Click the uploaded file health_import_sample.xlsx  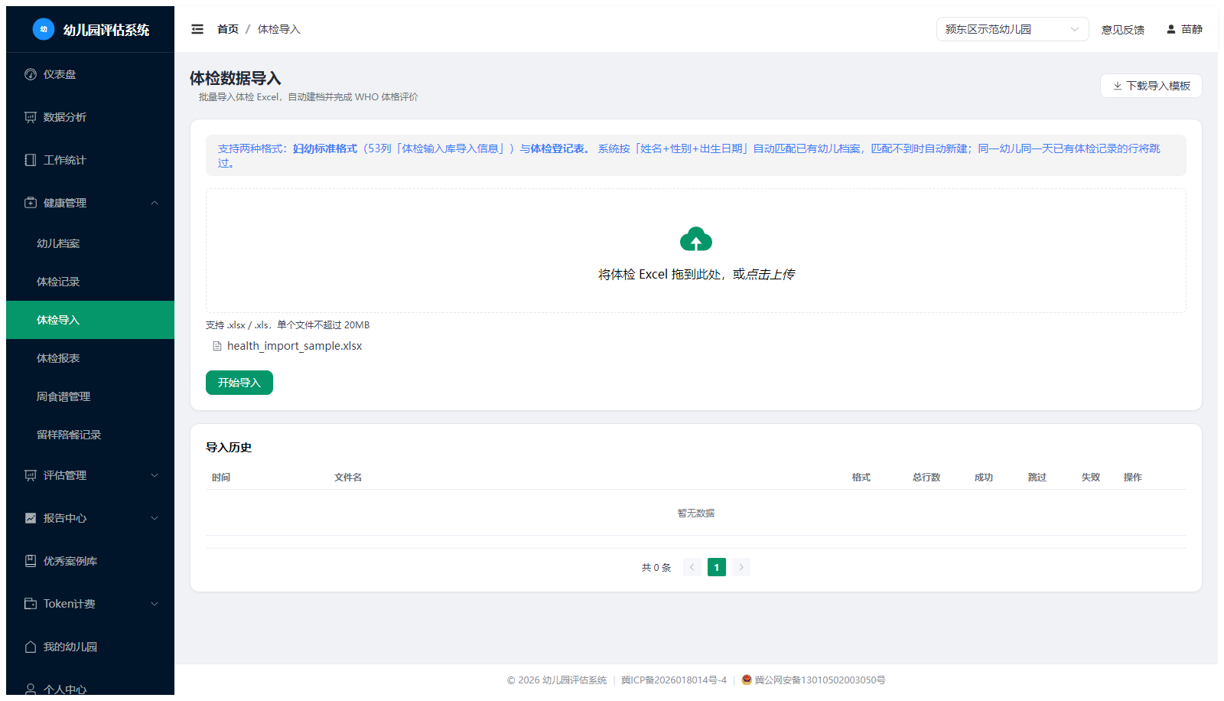295,346
